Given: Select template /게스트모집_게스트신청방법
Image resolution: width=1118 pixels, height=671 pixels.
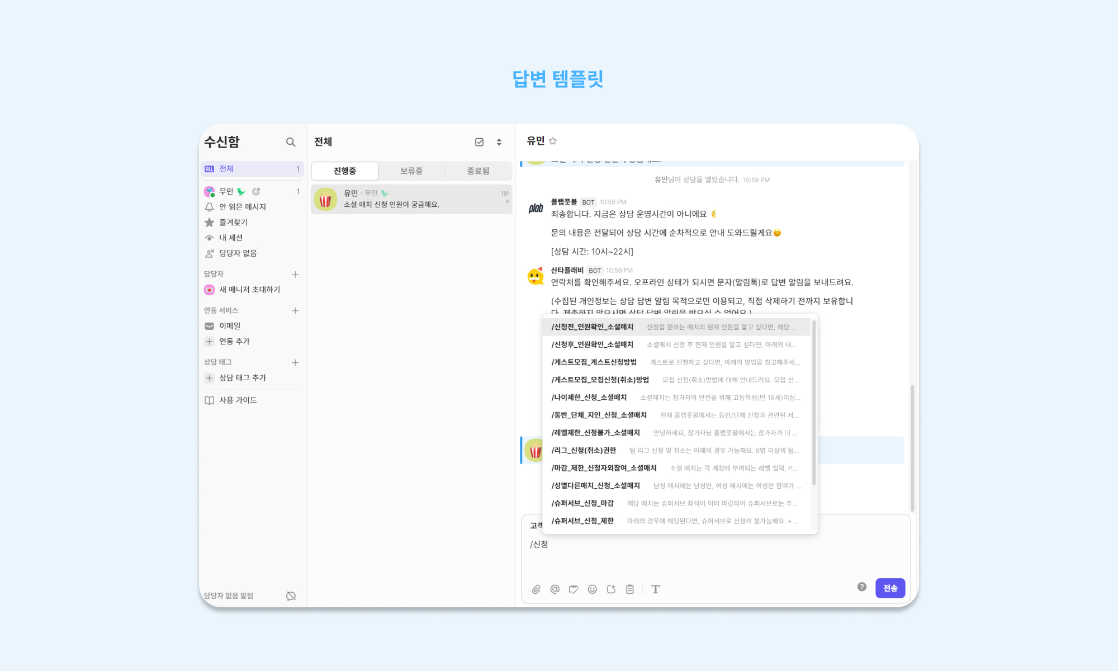Looking at the screenshot, I should coord(676,362).
